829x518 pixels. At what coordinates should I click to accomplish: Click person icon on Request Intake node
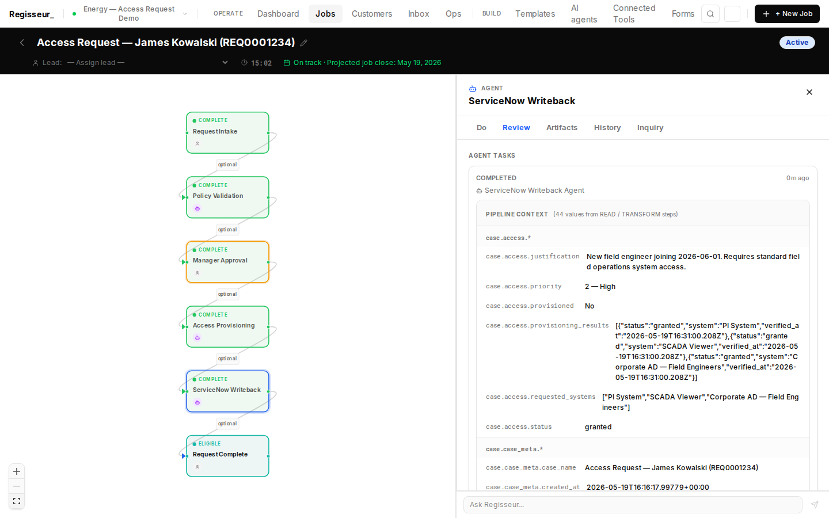pyautogui.click(x=197, y=144)
